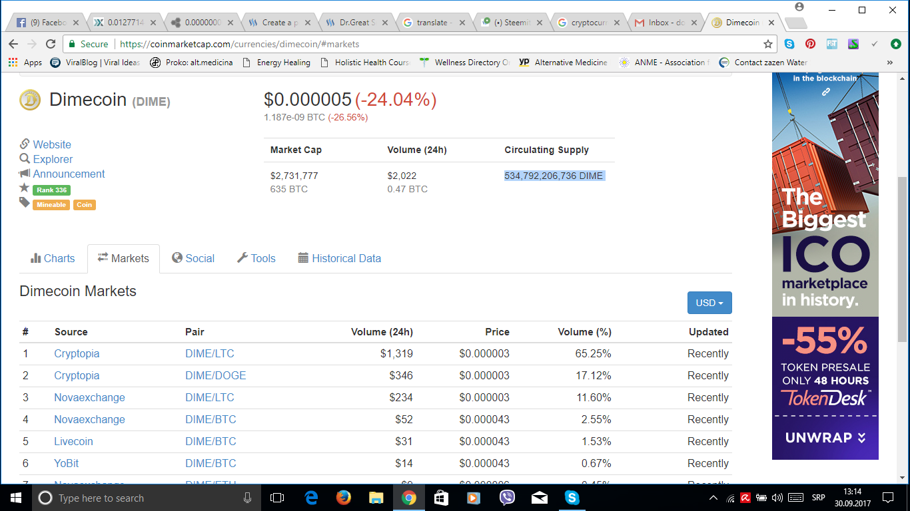The height and width of the screenshot is (511, 910).
Task: Open the DIME/DOGE pair link
Action: [x=216, y=375]
